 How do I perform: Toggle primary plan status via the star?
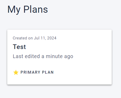16,72
